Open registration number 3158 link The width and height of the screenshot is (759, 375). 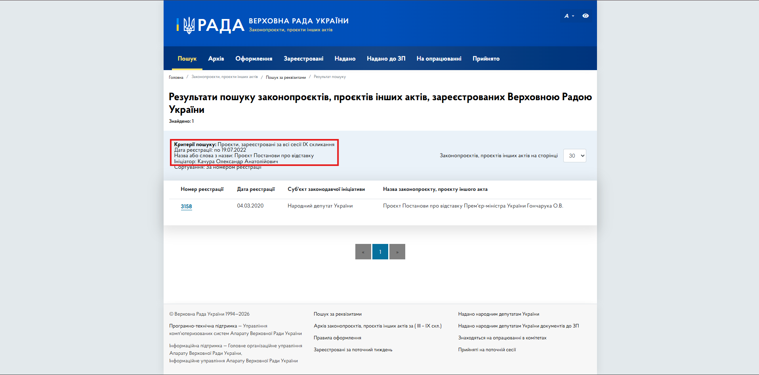pyautogui.click(x=186, y=206)
